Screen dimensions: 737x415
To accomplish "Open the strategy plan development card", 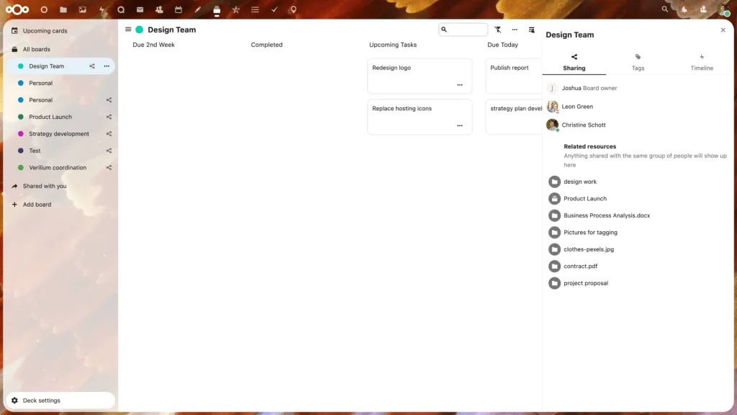I will click(514, 117).
